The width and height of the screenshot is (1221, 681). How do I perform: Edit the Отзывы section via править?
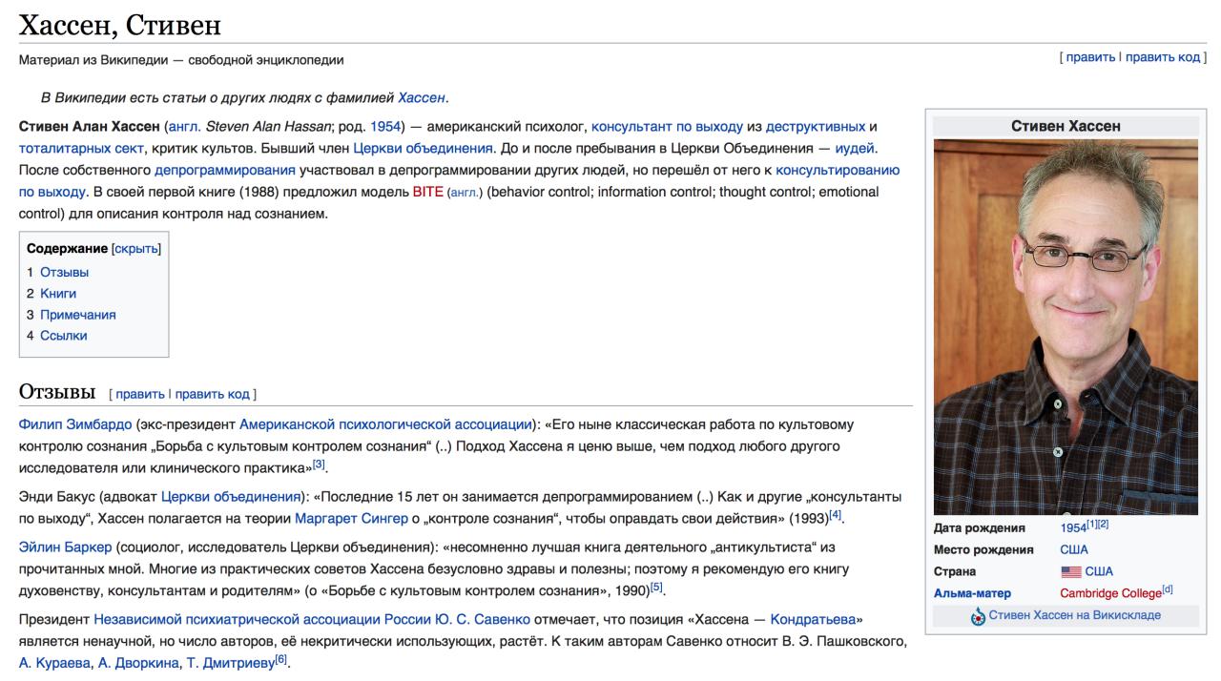tap(139, 394)
